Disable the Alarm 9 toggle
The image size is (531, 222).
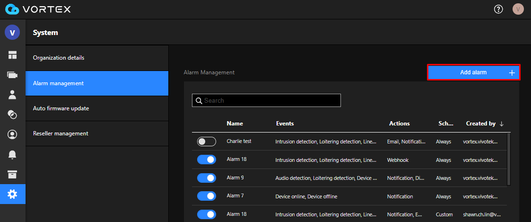tap(207, 178)
